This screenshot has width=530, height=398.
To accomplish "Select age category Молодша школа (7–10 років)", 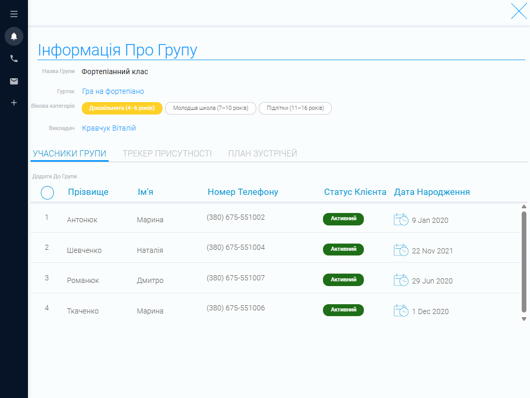I will click(211, 108).
